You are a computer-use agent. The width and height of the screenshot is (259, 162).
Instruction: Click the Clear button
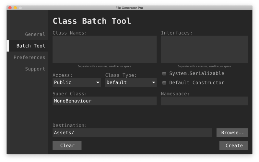click(67, 146)
